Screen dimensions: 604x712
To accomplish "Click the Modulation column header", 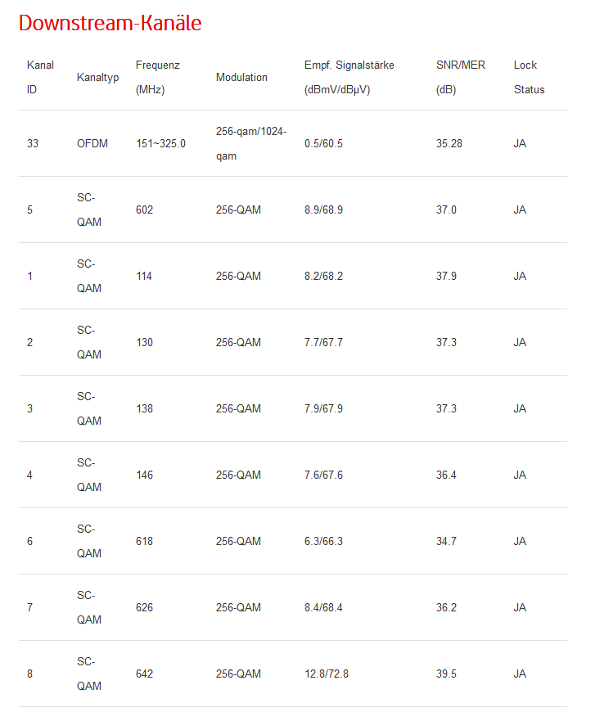I will [x=241, y=77].
